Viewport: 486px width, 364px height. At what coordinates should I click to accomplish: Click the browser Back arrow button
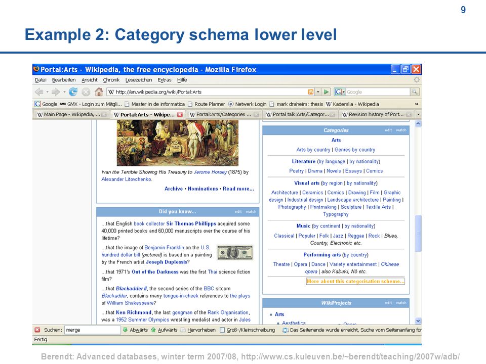pyautogui.click(x=39, y=92)
